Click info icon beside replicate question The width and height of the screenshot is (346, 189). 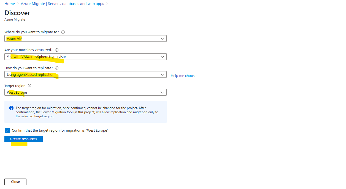click(57, 68)
